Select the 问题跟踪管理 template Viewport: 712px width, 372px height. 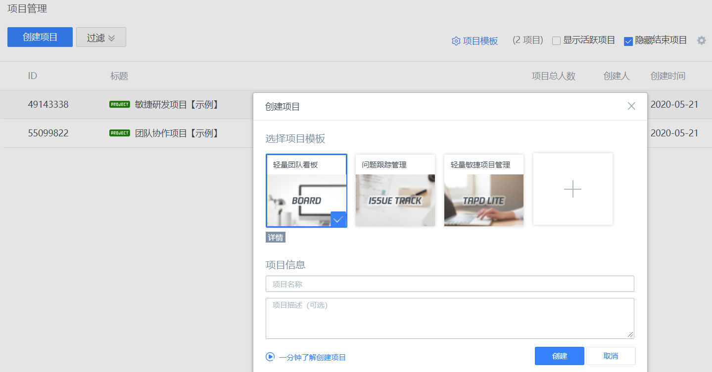(x=395, y=190)
